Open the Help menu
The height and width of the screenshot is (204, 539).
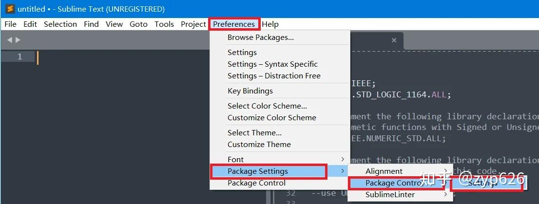270,24
